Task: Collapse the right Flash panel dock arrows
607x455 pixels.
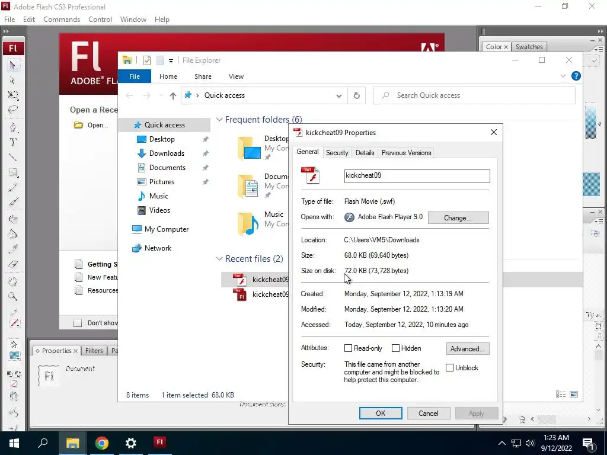Action: (x=600, y=31)
